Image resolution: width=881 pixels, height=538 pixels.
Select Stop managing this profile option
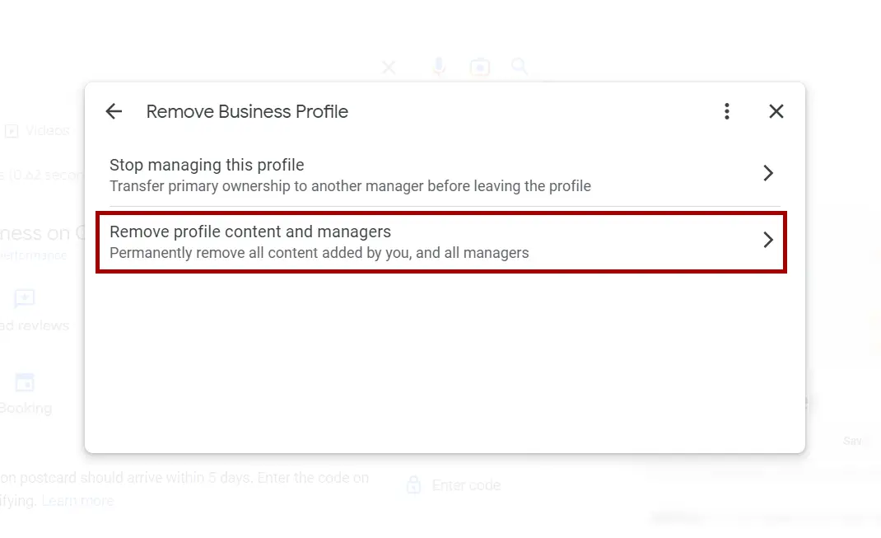tap(441, 175)
